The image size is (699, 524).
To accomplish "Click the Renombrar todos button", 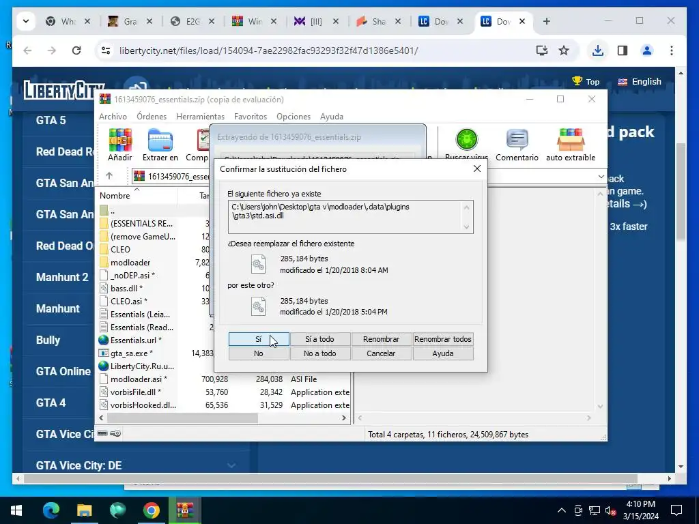I will pos(442,339).
